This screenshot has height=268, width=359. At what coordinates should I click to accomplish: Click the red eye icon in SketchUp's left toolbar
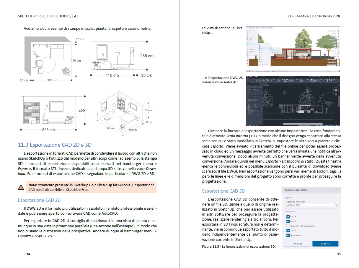pos(247,56)
